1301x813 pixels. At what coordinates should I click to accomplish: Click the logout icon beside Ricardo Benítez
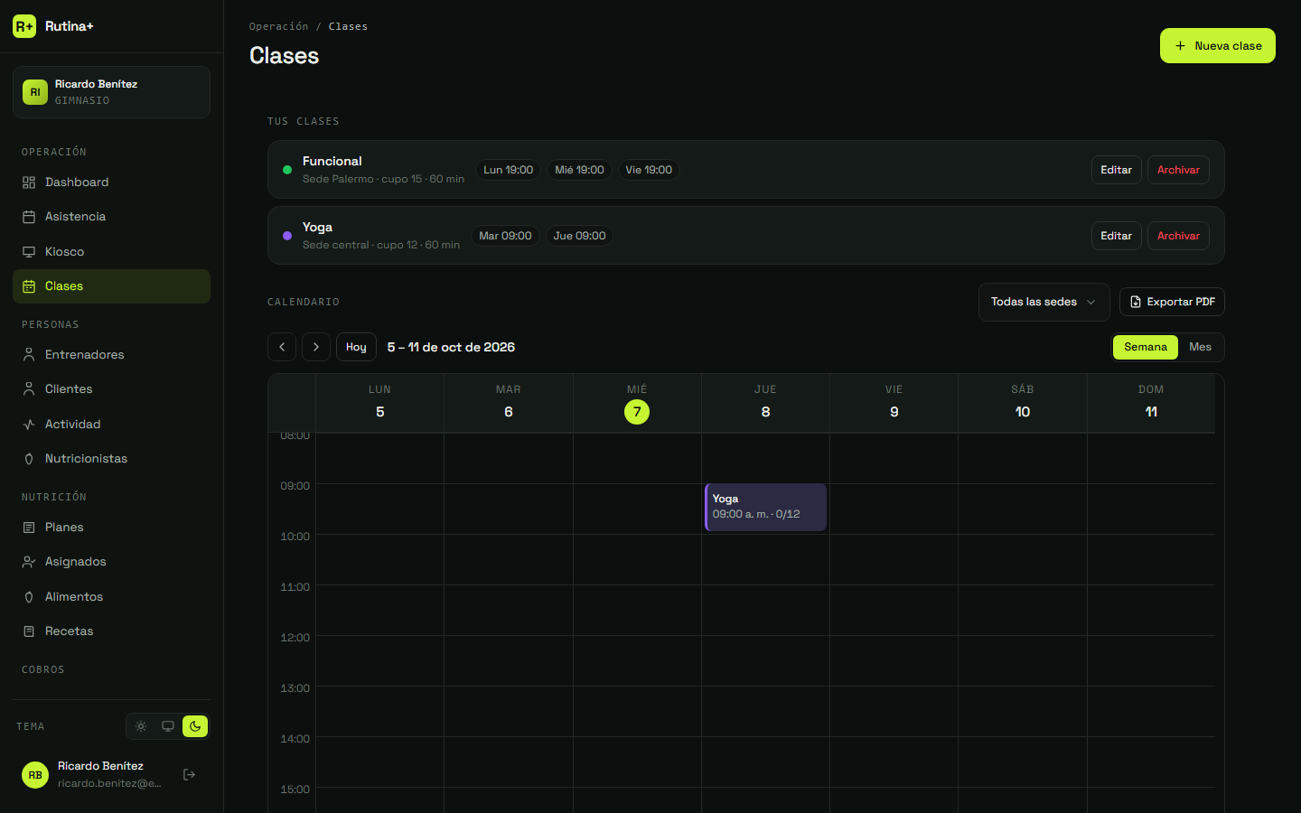[x=189, y=774]
